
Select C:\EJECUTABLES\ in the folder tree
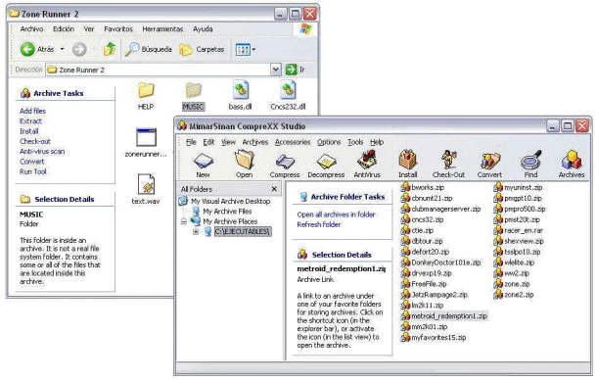click(x=243, y=231)
